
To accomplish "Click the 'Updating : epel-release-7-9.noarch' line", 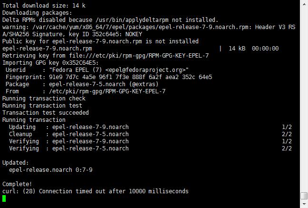I will [x=69, y=127].
